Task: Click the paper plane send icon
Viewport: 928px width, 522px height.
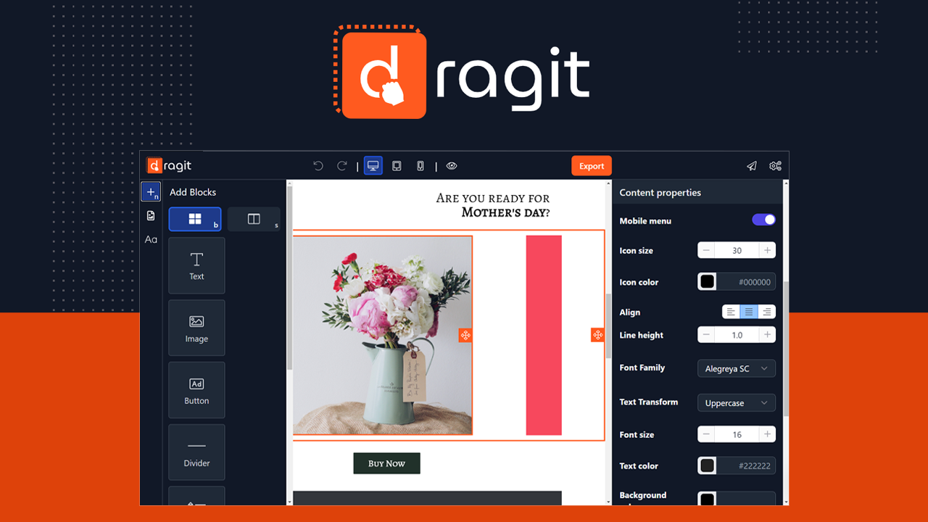Action: 752,166
